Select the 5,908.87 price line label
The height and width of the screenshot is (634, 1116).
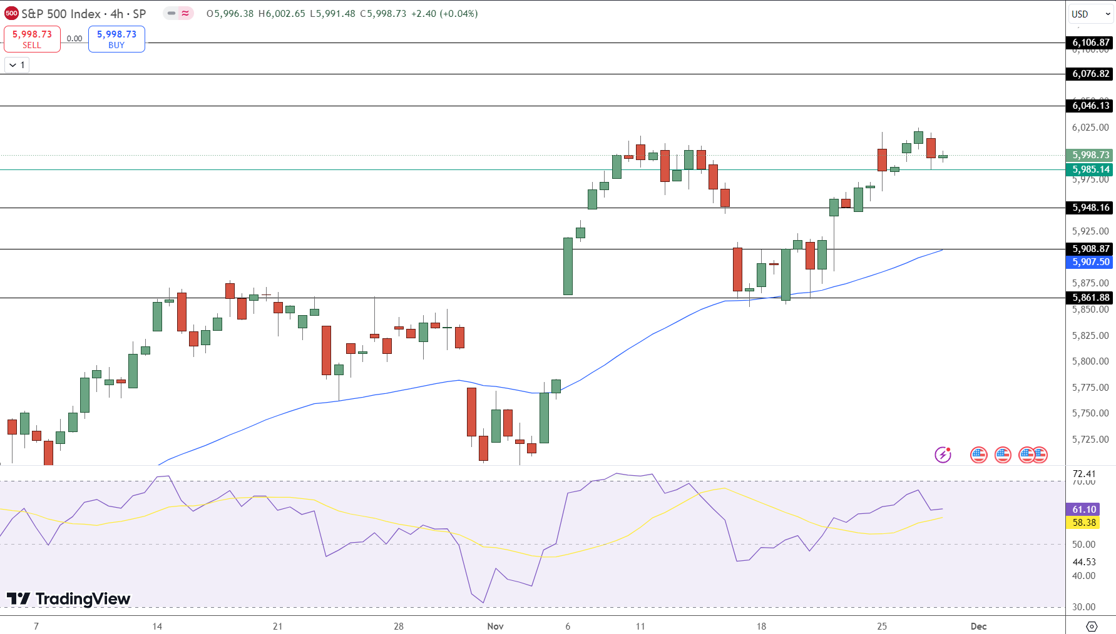pyautogui.click(x=1090, y=249)
